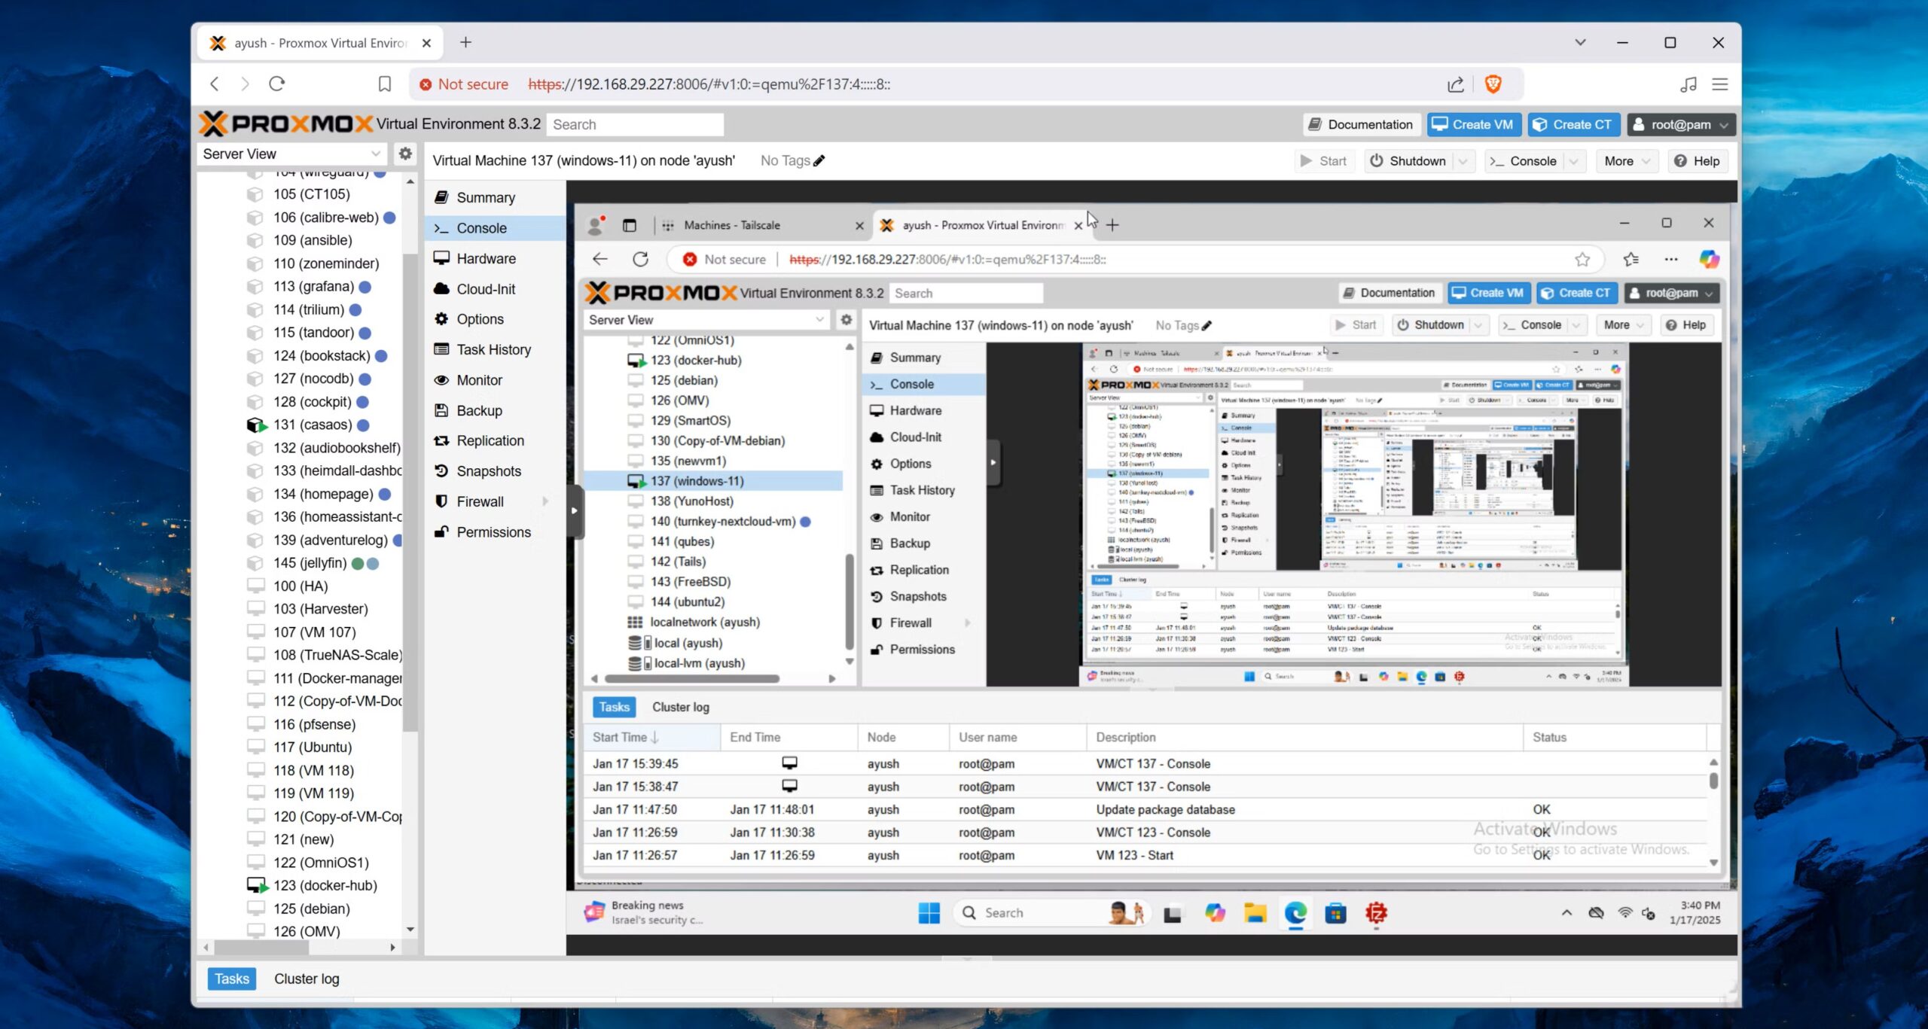The height and width of the screenshot is (1029, 1928).
Task: Click the bookmark icon in browser toolbar
Action: point(384,84)
